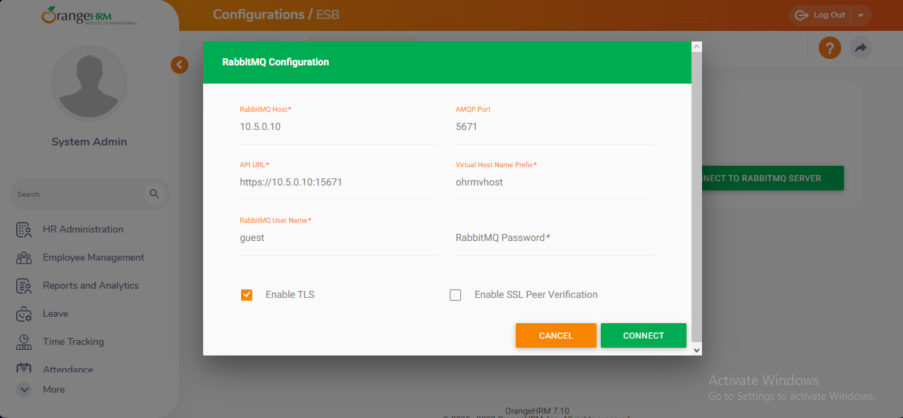Screen dimensions: 903x418
Task: Click the API URL field
Action: tap(339, 182)
